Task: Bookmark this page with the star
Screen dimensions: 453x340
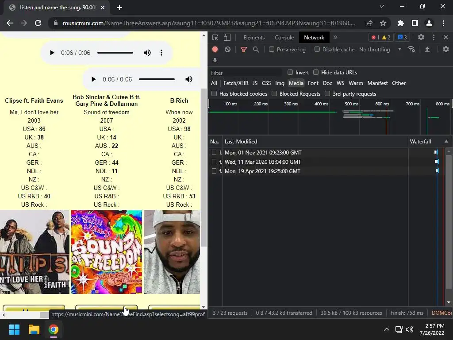Action: [383, 23]
